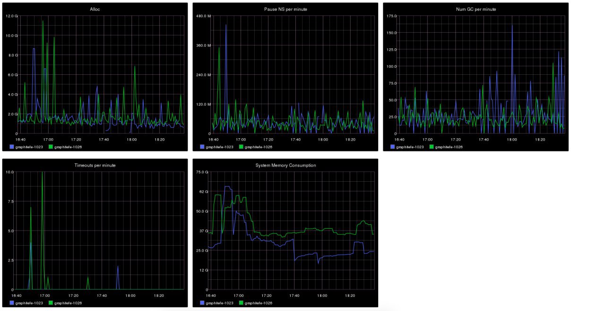Select the Alloc graph title
This screenshot has width=605, height=311.
[95, 9]
